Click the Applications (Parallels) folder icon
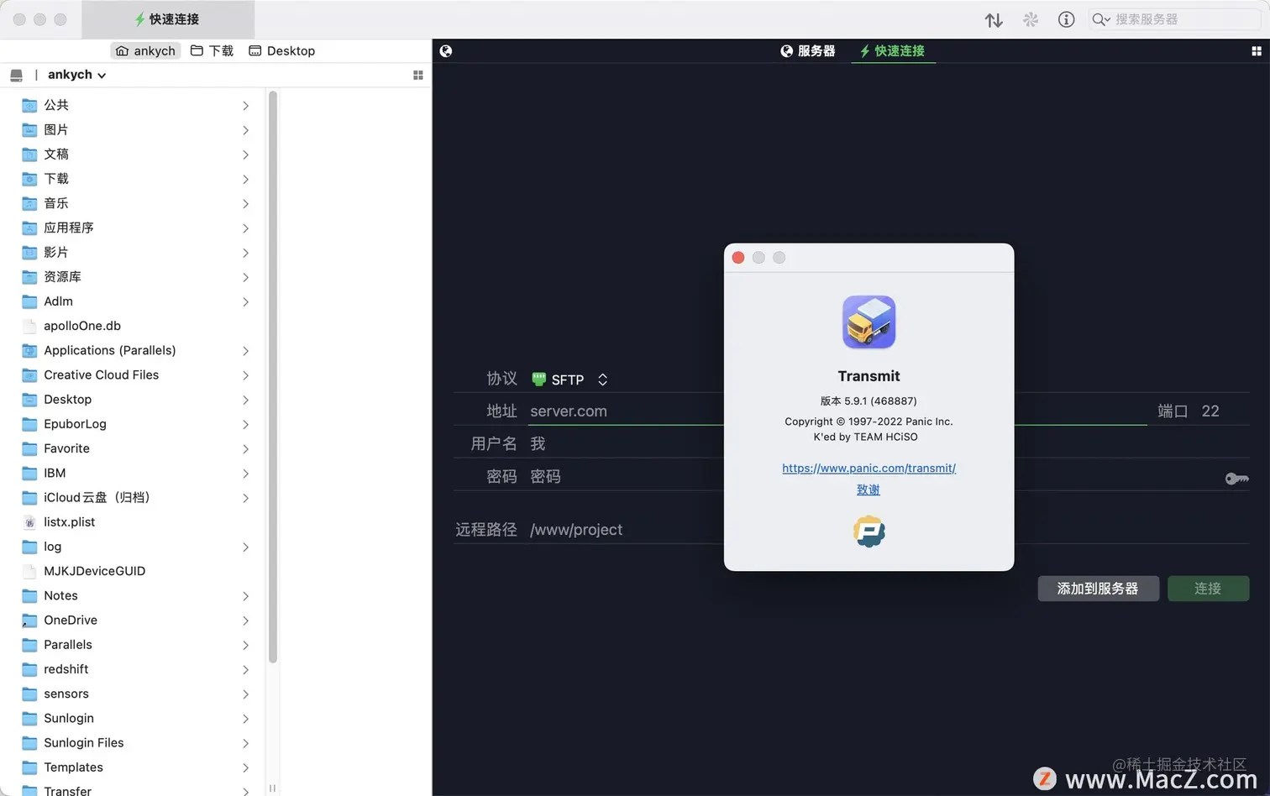The image size is (1270, 796). [29, 350]
